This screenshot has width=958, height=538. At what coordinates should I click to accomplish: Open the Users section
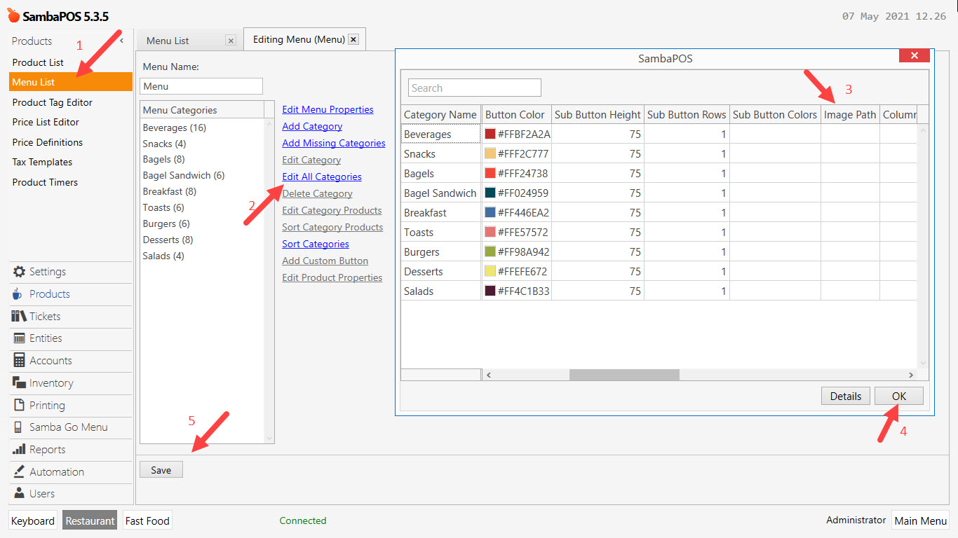point(42,493)
